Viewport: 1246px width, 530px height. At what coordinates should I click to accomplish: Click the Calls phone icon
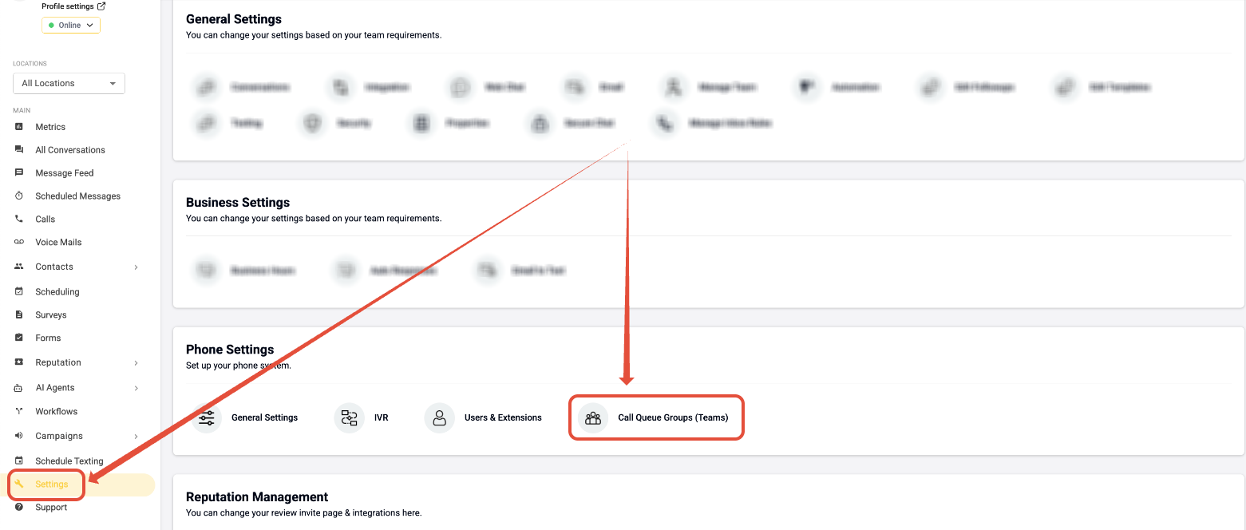click(x=19, y=219)
